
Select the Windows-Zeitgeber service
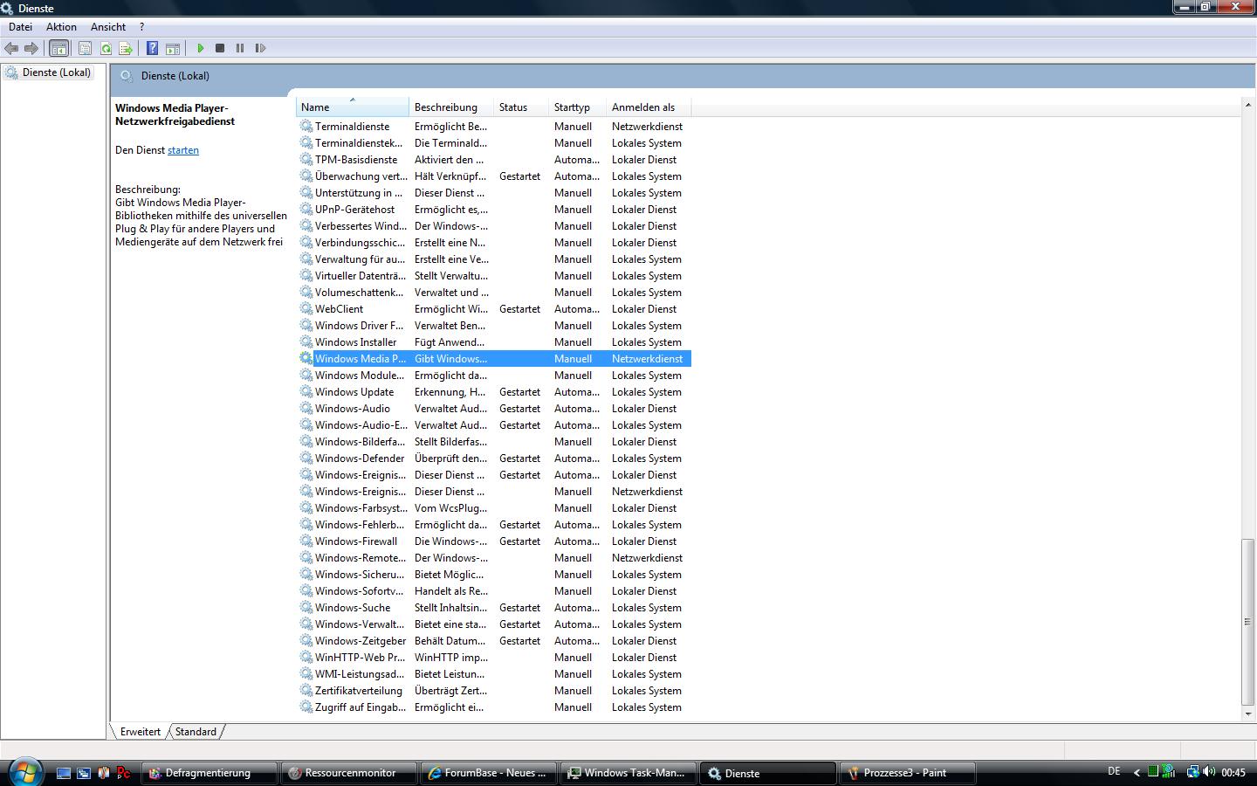click(x=494, y=641)
